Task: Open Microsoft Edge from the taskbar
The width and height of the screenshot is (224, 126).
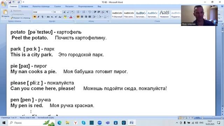Action: pyautogui.click(x=59, y=123)
